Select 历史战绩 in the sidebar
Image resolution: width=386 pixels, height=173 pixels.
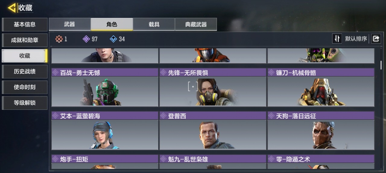click(25, 71)
